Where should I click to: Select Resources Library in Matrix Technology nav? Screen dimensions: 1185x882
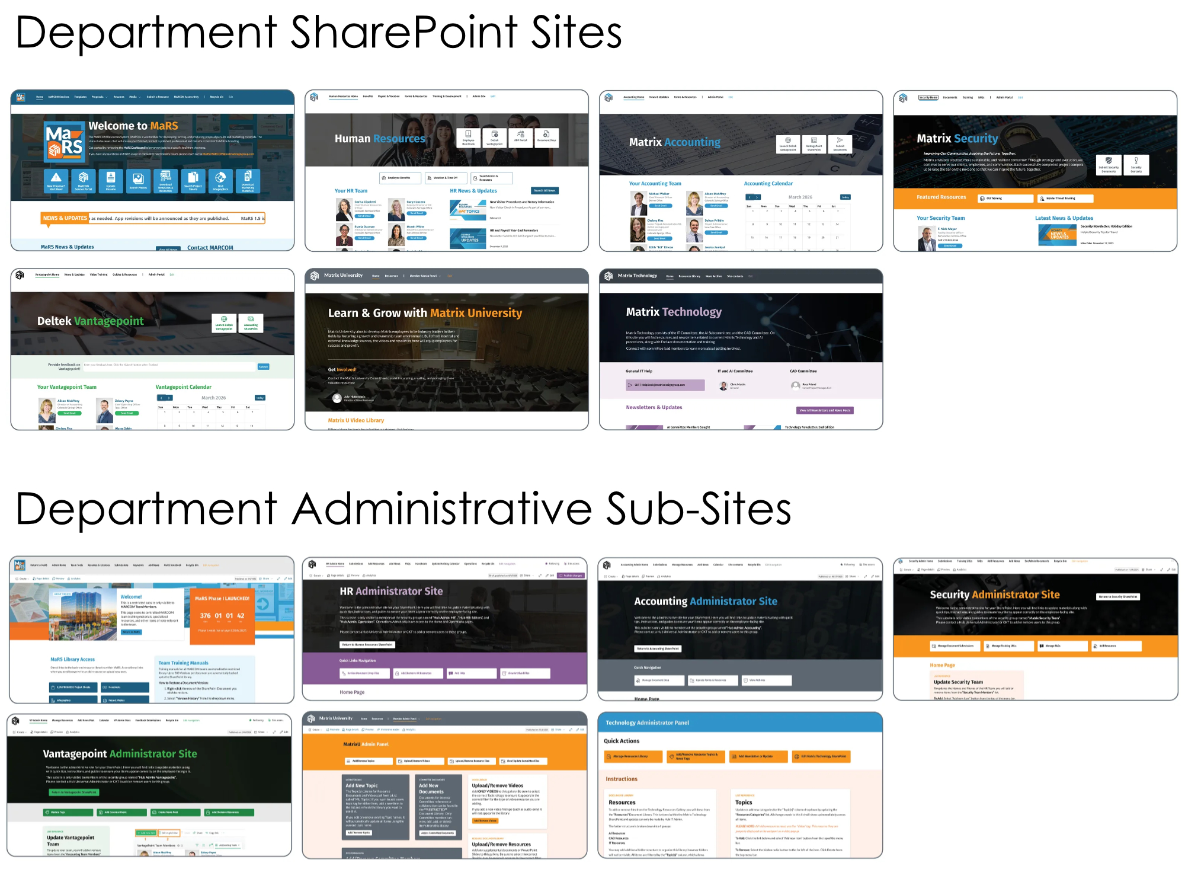click(689, 276)
